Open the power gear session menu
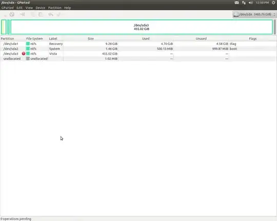Viewport: 277px width, 221px height. pyautogui.click(x=273, y=3)
